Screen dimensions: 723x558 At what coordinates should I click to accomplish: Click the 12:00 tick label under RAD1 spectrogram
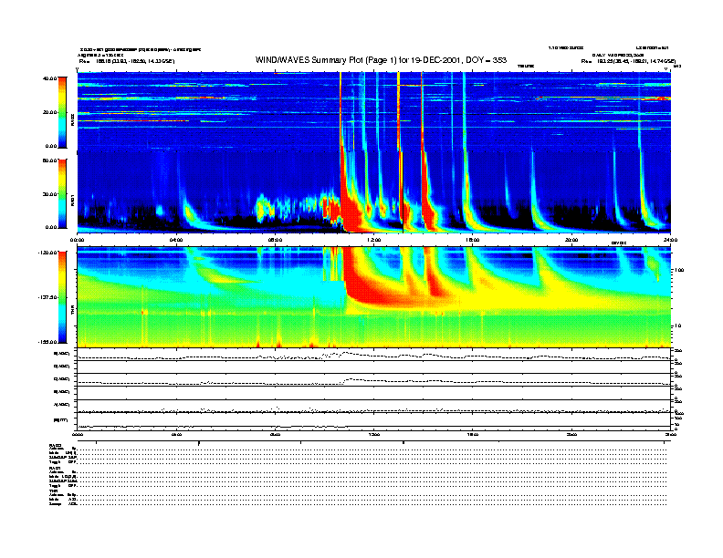[x=374, y=240]
